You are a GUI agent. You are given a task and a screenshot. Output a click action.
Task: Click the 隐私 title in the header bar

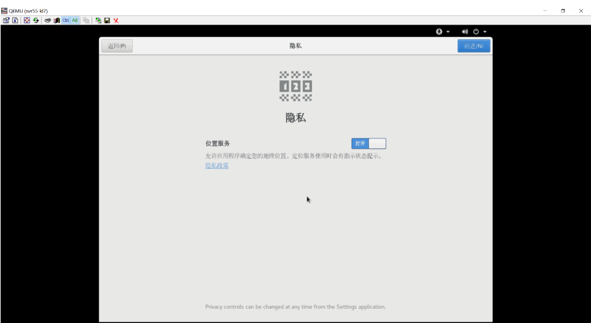coord(295,46)
